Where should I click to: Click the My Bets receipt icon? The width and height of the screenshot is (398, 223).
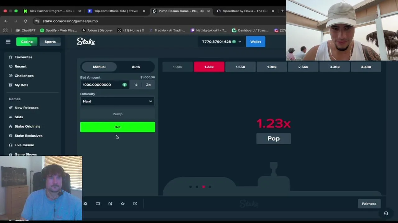(x=11, y=85)
